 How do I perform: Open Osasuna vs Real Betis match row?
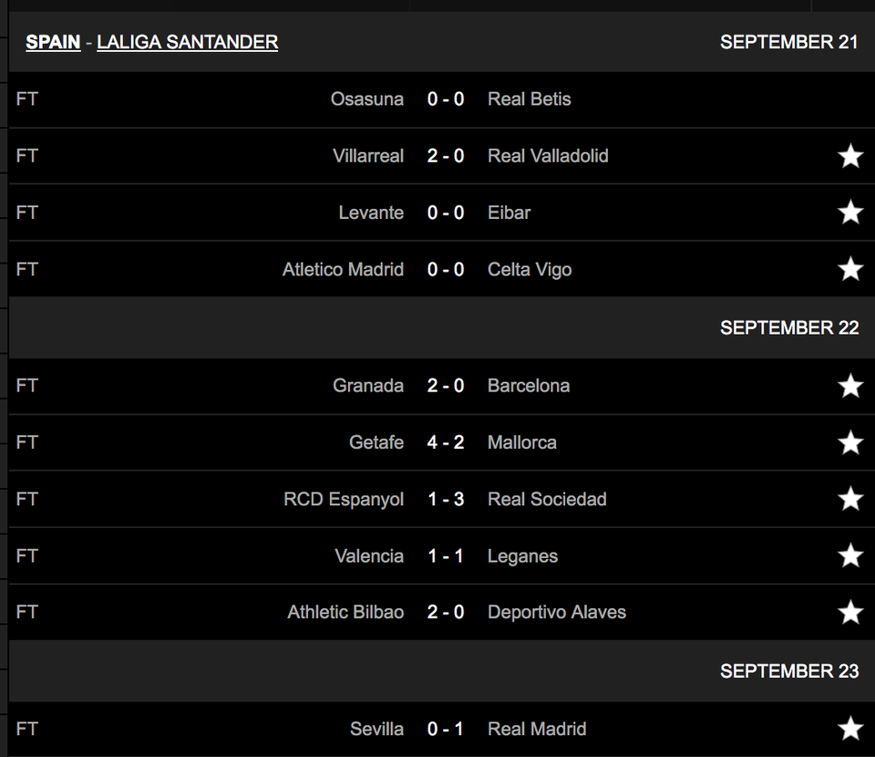coord(442,99)
